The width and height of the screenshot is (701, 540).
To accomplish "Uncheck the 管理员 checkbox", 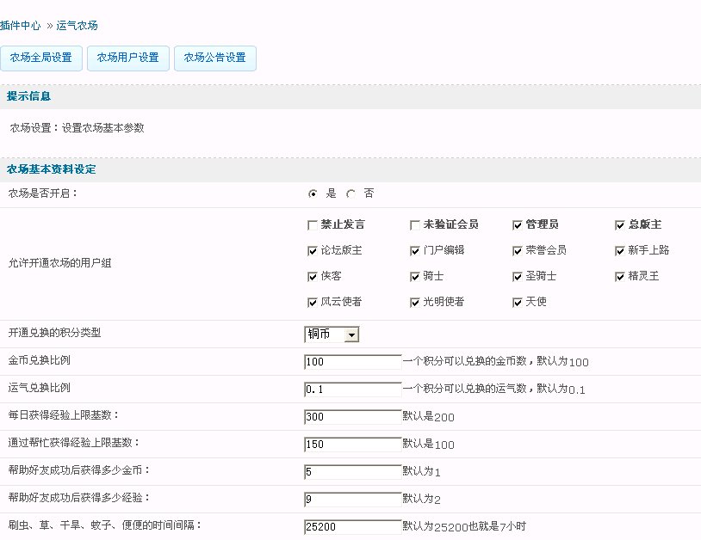I will pos(518,225).
